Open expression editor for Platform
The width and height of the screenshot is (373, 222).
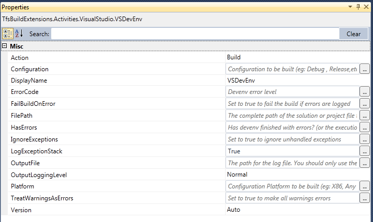pyautogui.click(x=365, y=186)
